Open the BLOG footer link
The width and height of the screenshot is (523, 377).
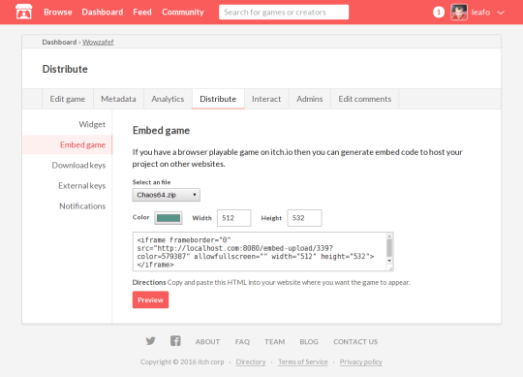coord(309,342)
